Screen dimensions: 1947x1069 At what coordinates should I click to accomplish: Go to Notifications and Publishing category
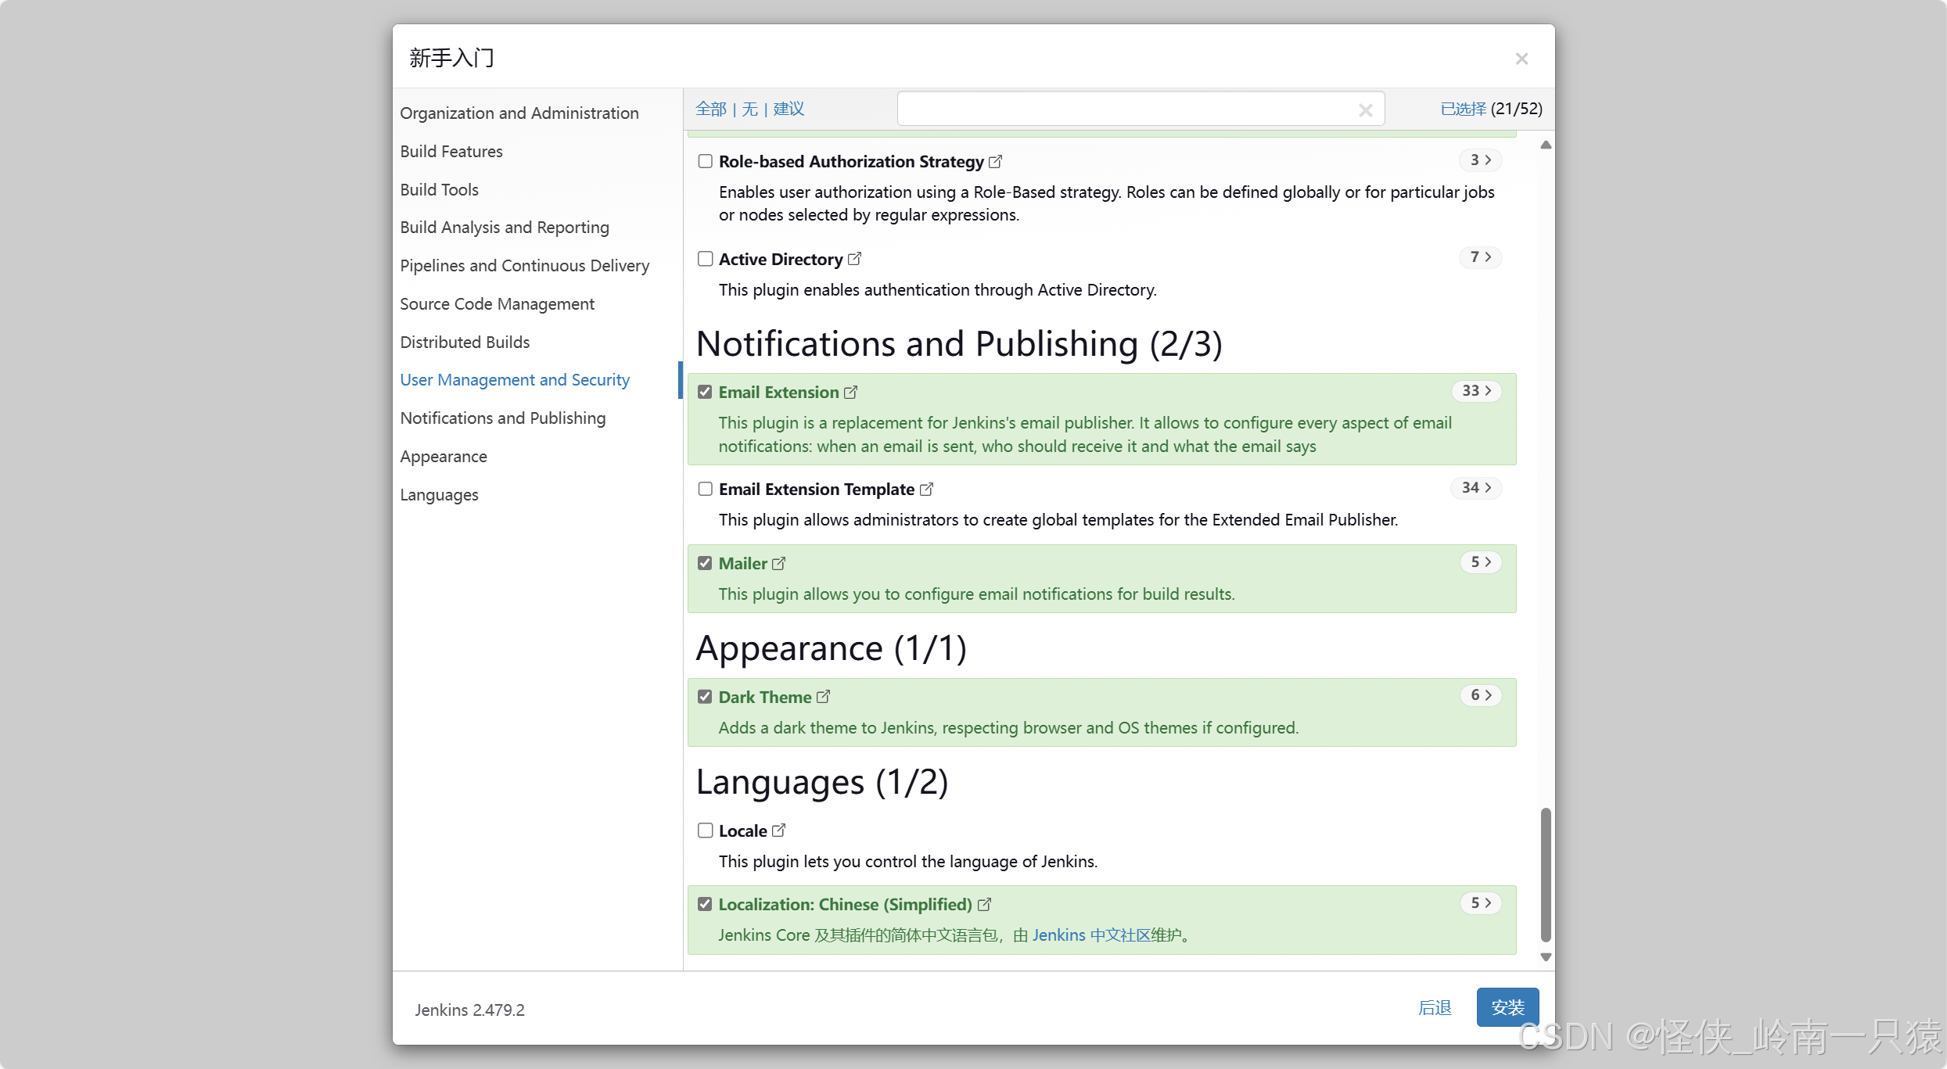point(503,418)
